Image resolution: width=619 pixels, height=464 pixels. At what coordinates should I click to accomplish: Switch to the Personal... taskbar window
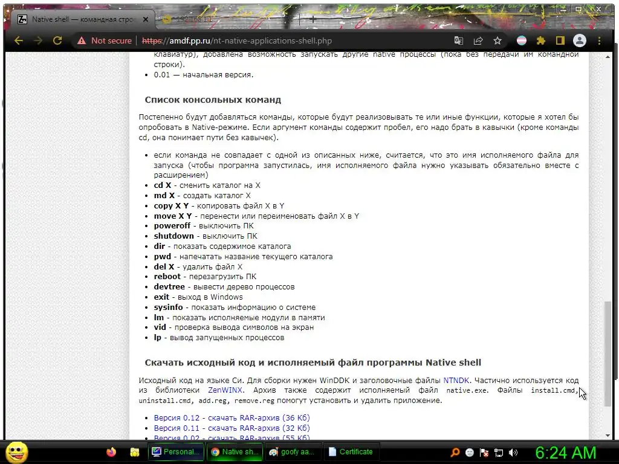(x=177, y=452)
